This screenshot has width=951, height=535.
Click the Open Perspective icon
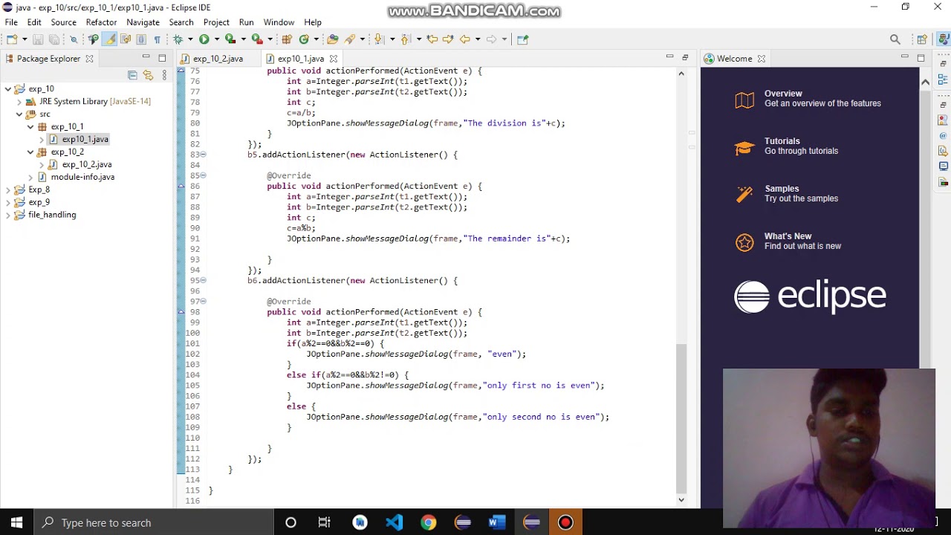[x=922, y=39]
